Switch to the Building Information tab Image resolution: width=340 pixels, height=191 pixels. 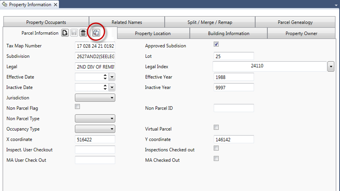(x=229, y=33)
